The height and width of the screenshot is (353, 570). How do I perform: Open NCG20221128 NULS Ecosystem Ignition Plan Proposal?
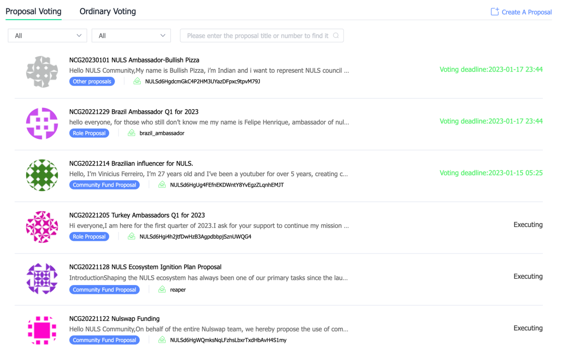pos(145,267)
